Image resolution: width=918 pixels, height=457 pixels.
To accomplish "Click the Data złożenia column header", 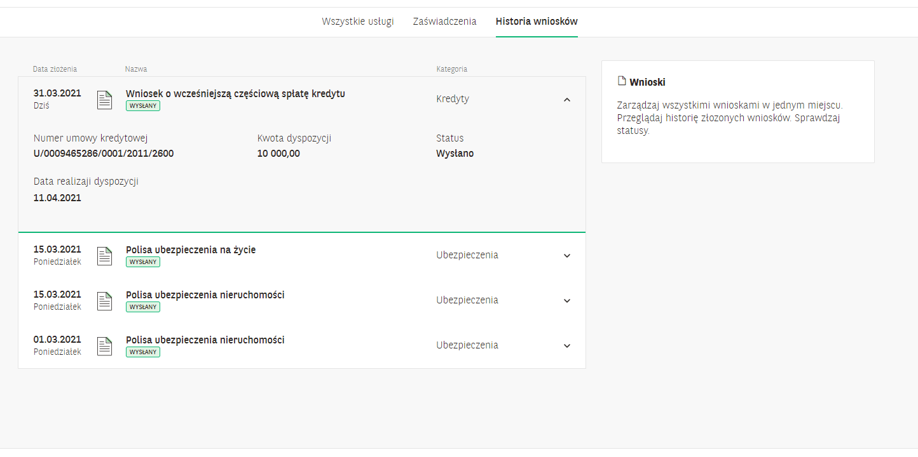I will pyautogui.click(x=55, y=69).
